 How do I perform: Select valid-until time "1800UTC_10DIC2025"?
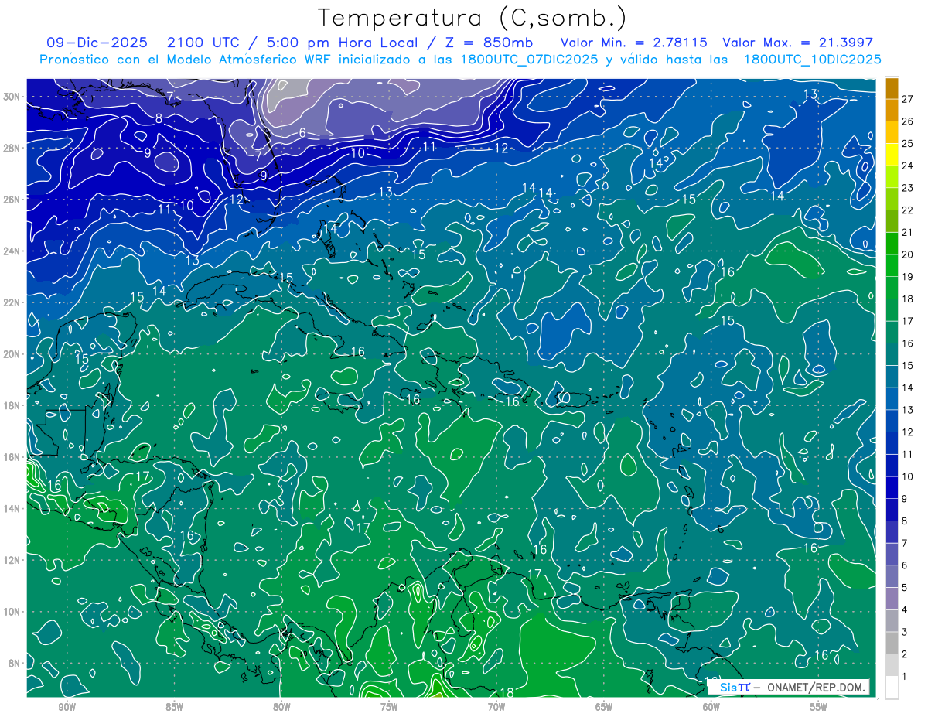click(x=812, y=59)
